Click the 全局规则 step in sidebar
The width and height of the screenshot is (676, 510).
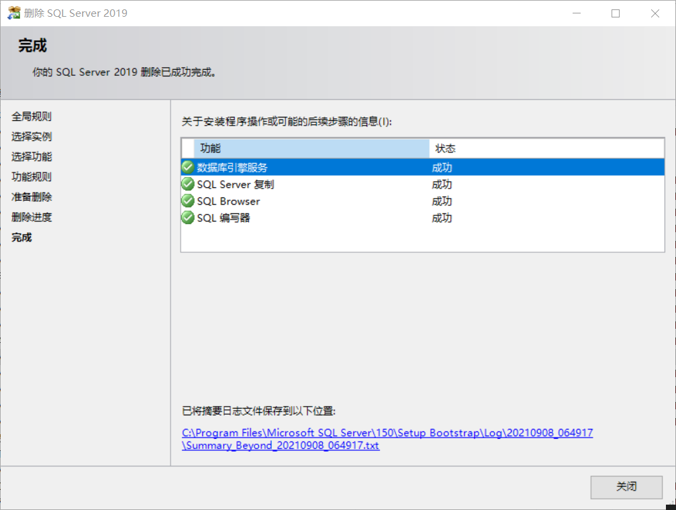click(x=32, y=116)
